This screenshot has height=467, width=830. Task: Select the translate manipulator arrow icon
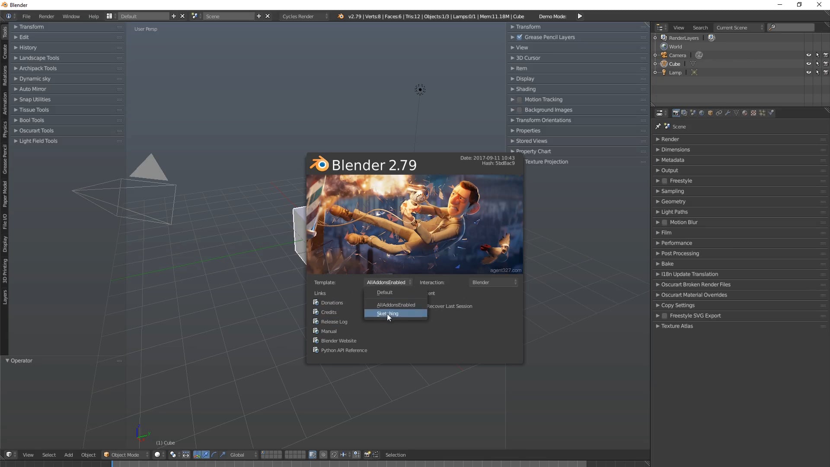(x=205, y=454)
